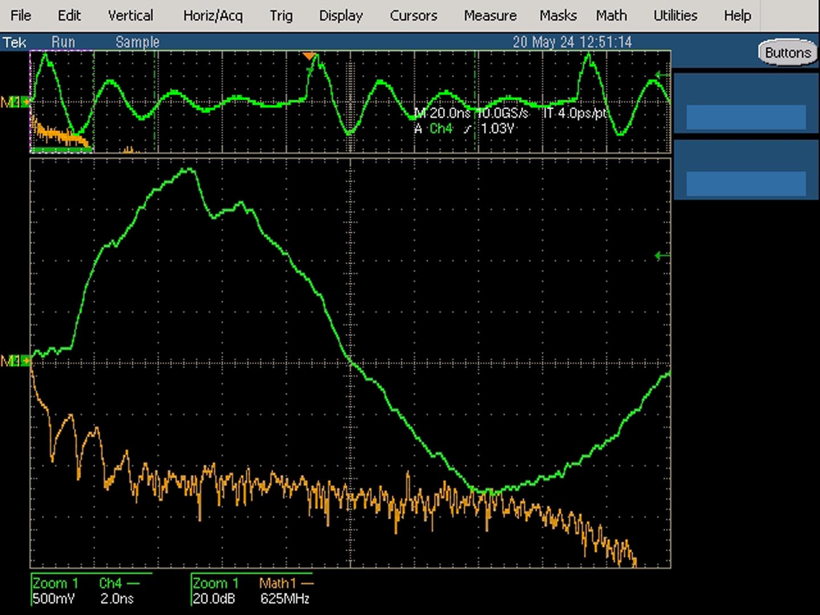Click the upper blue side-panel button
The width and height of the screenshot is (820, 615).
pos(746,117)
